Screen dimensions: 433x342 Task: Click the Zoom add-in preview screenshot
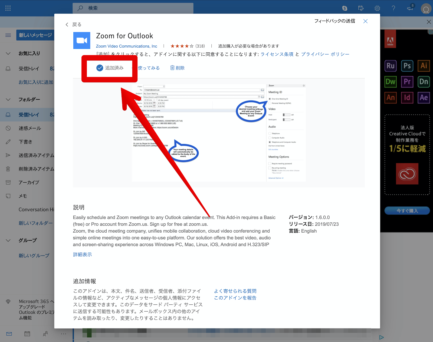pos(219,133)
